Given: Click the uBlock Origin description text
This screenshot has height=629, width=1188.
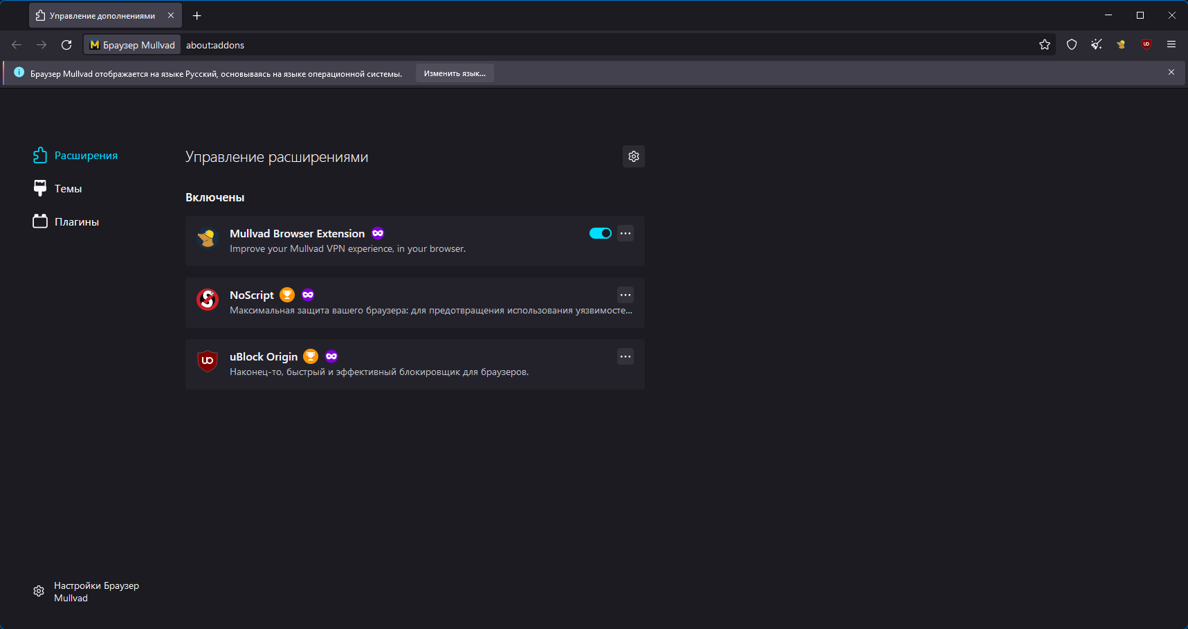Looking at the screenshot, I should coord(379,372).
